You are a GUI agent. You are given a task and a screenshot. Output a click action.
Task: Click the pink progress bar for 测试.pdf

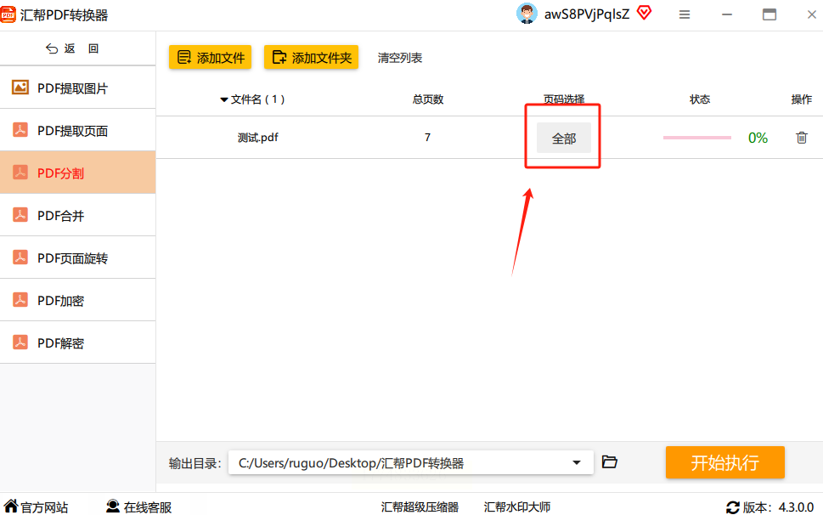[697, 138]
